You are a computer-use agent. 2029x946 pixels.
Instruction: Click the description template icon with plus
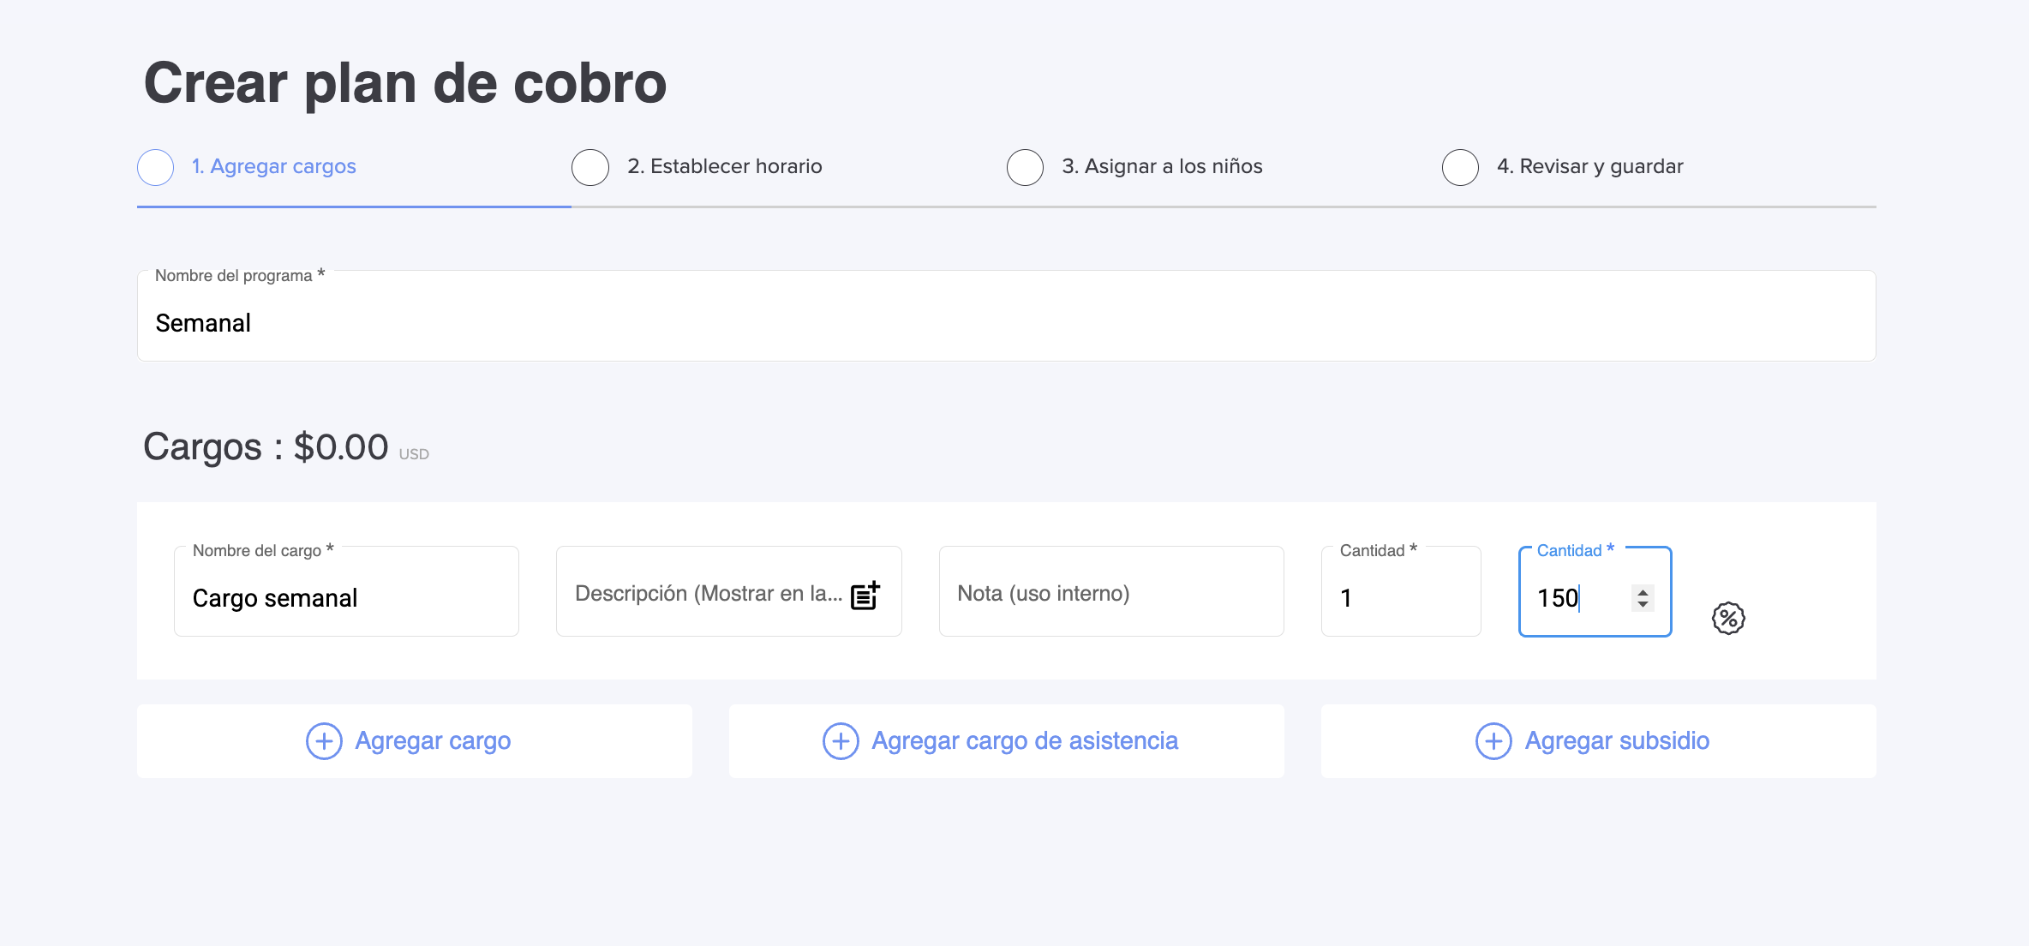[x=865, y=595]
